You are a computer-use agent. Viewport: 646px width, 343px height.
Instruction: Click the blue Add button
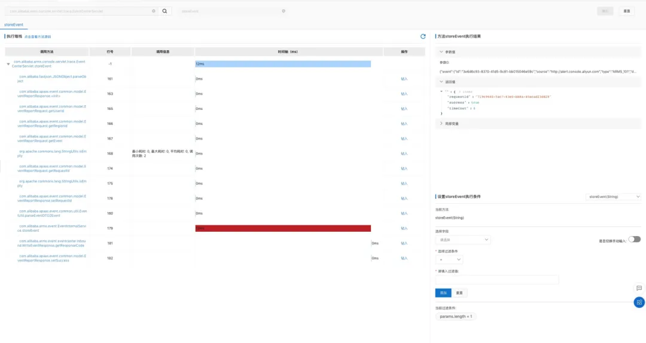click(443, 293)
